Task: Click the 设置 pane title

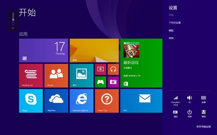Action: click(173, 8)
